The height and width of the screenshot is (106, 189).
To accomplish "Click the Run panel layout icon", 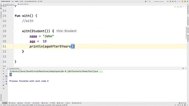I will click(x=3, y=85).
